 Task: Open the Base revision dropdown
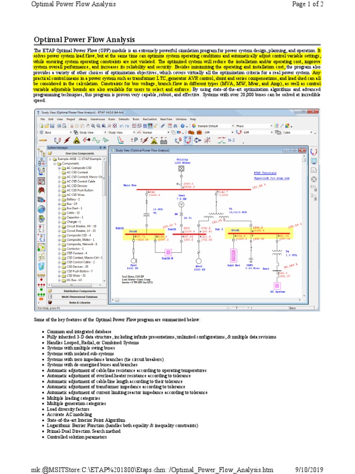pos(71,132)
